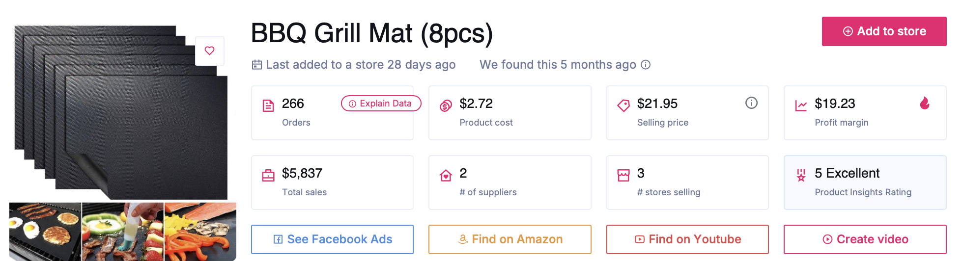Click the info icon in Selling price card
Screen dimensions: 963x261
click(751, 103)
